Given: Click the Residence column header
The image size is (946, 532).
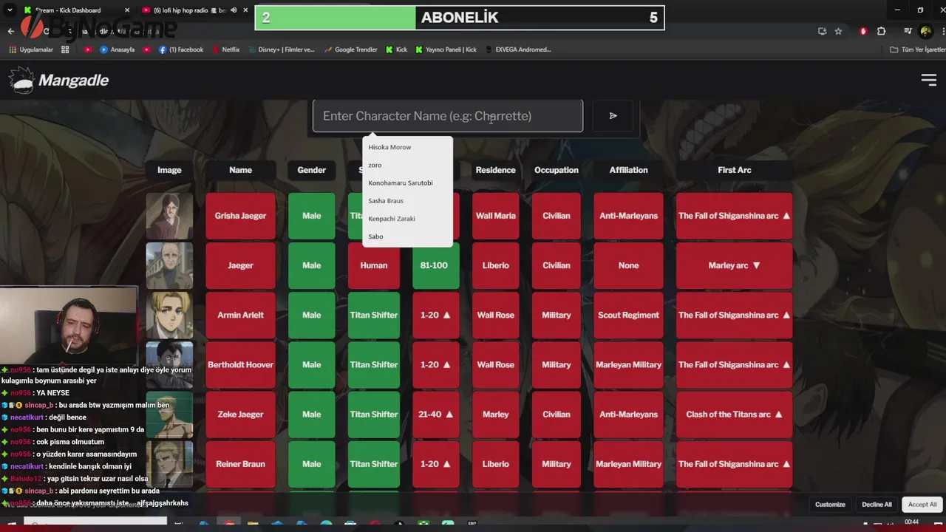Looking at the screenshot, I should (x=495, y=170).
